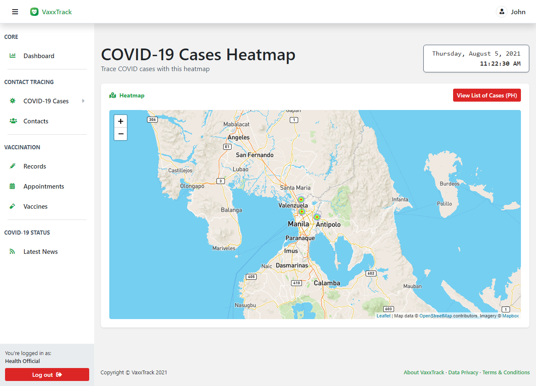Viewport: 536px width, 386px height.
Task: Click the Balanga label on the map
Action: (232, 210)
